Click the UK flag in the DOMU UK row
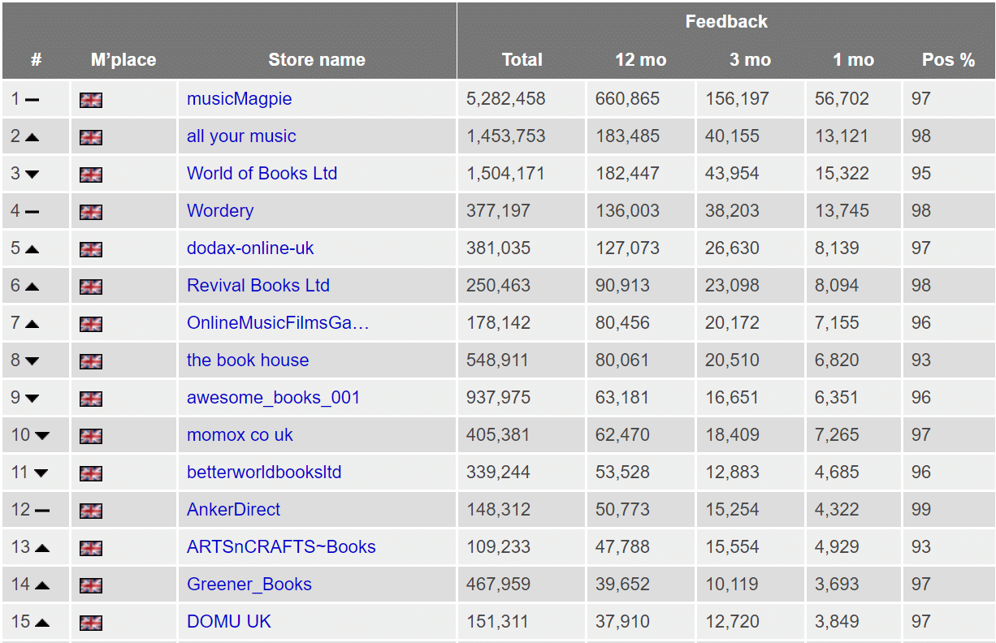This screenshot has height=643, width=996. coord(91,623)
